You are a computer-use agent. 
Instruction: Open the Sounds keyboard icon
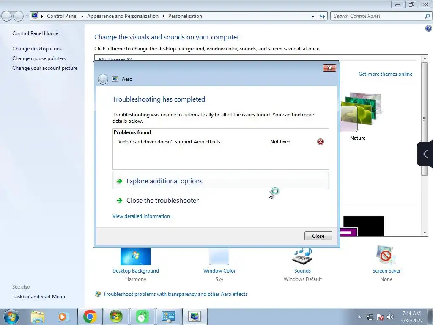click(302, 256)
